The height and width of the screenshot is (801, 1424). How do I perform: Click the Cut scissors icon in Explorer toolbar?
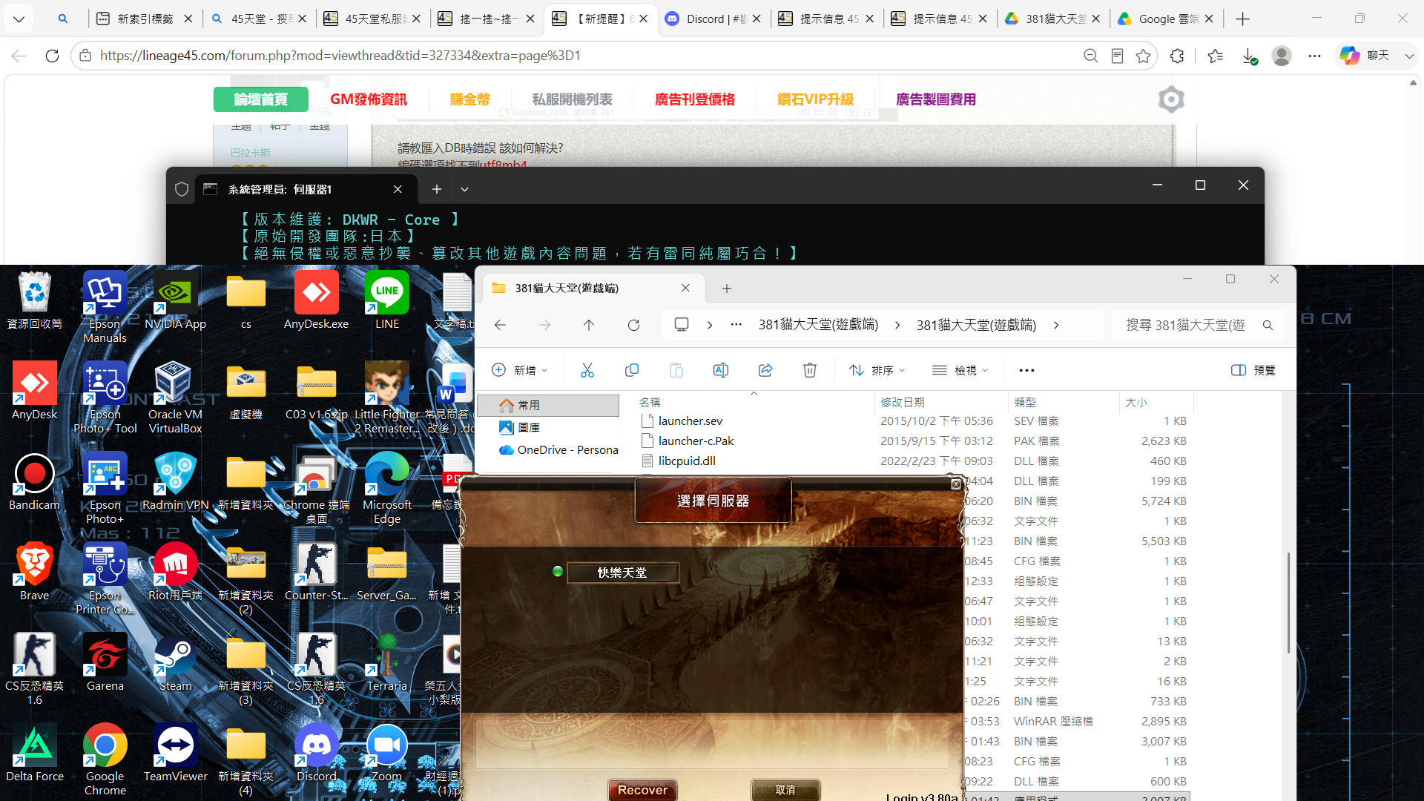coord(587,370)
